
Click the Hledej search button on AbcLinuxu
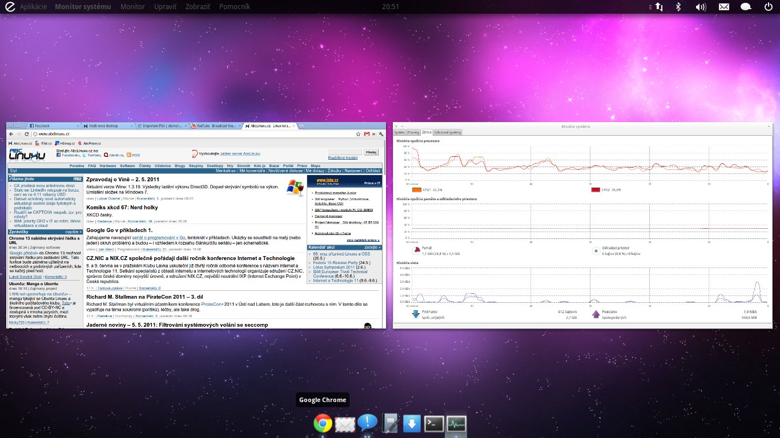[371, 152]
